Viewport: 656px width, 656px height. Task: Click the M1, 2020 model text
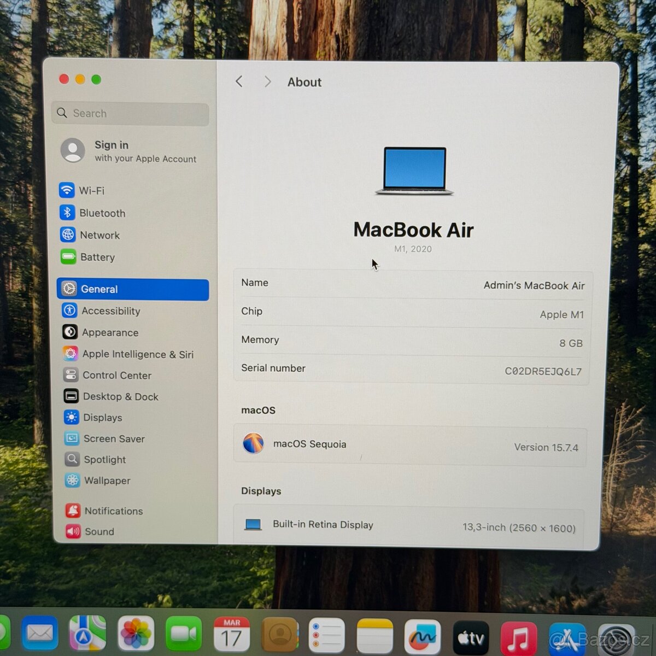[413, 249]
